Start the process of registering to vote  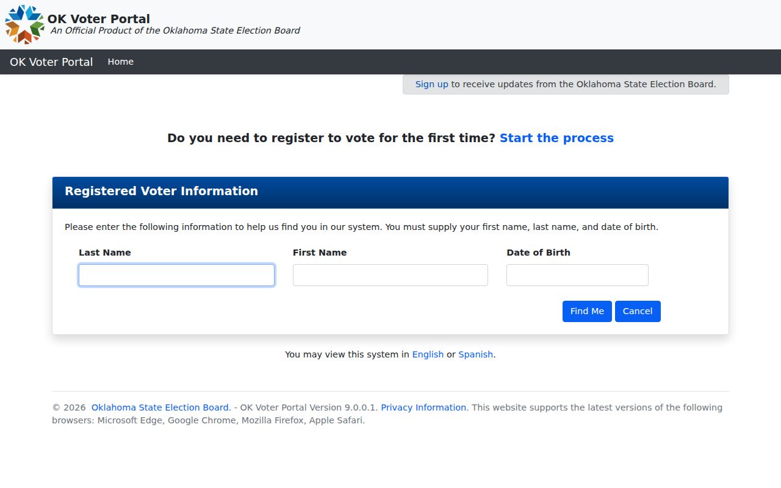tap(556, 138)
